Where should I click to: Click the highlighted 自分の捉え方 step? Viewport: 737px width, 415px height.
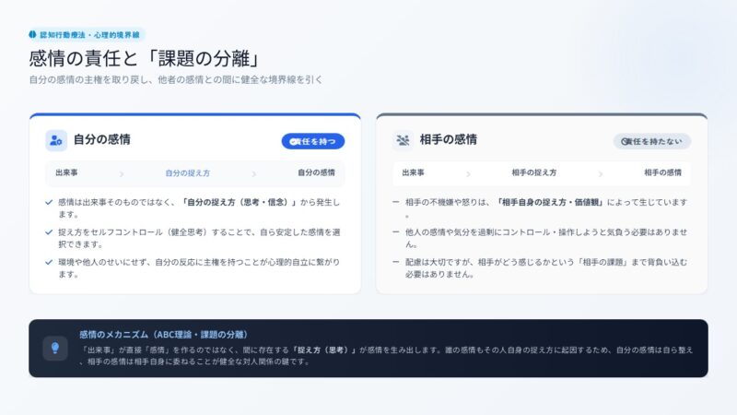pyautogui.click(x=188, y=173)
